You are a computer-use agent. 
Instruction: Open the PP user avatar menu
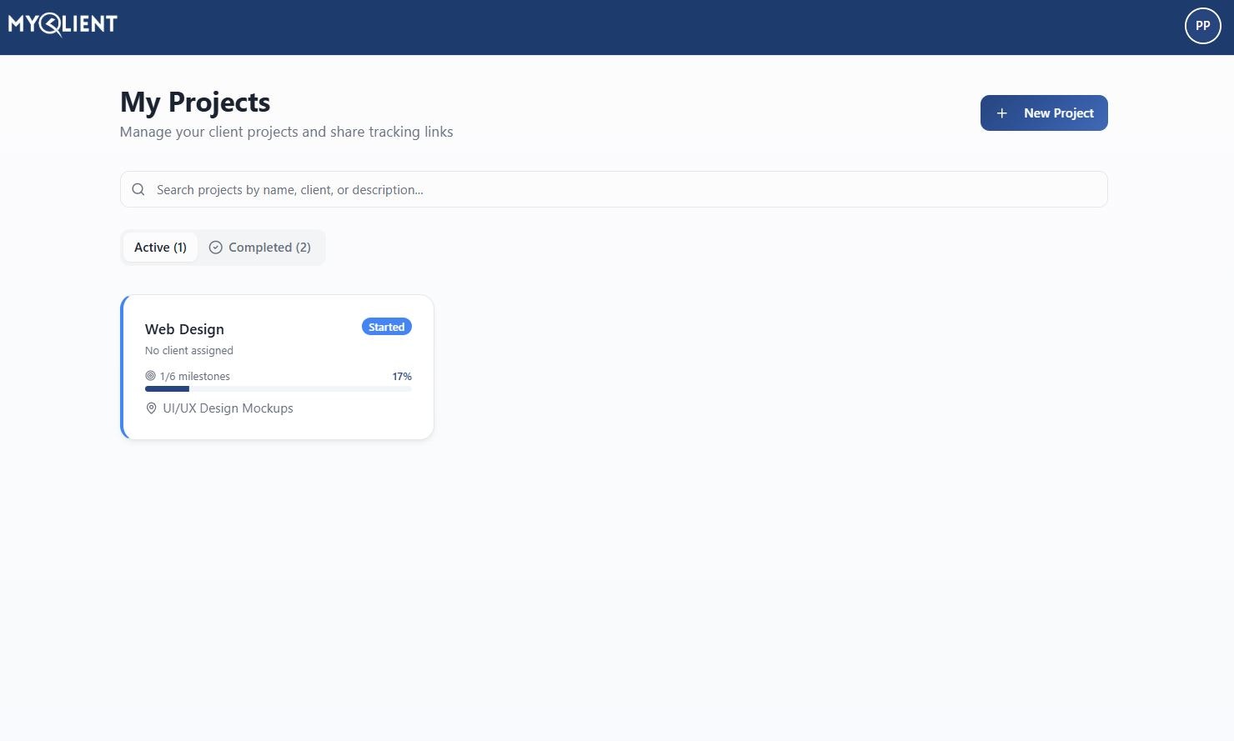pyautogui.click(x=1202, y=26)
